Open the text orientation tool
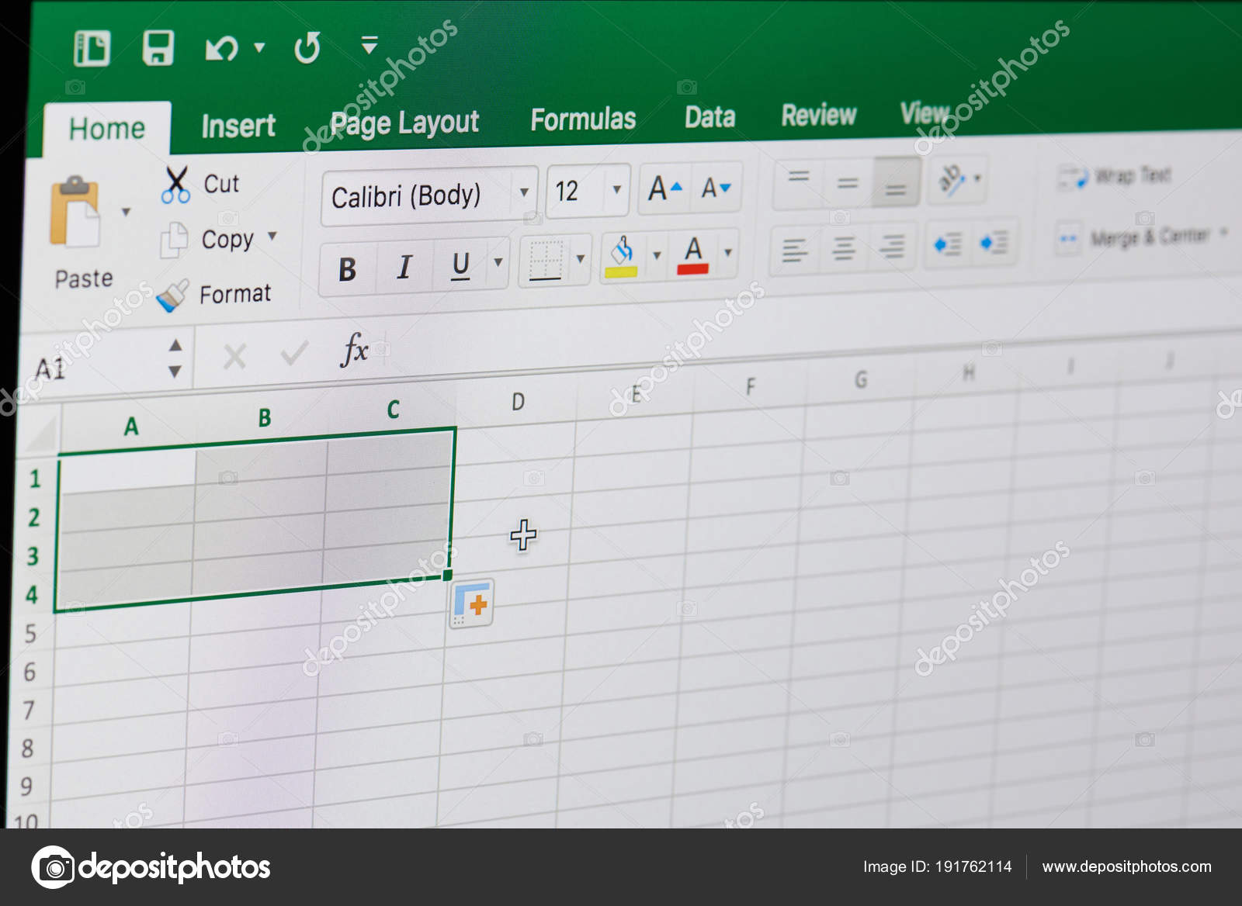The image size is (1242, 906). point(957,179)
